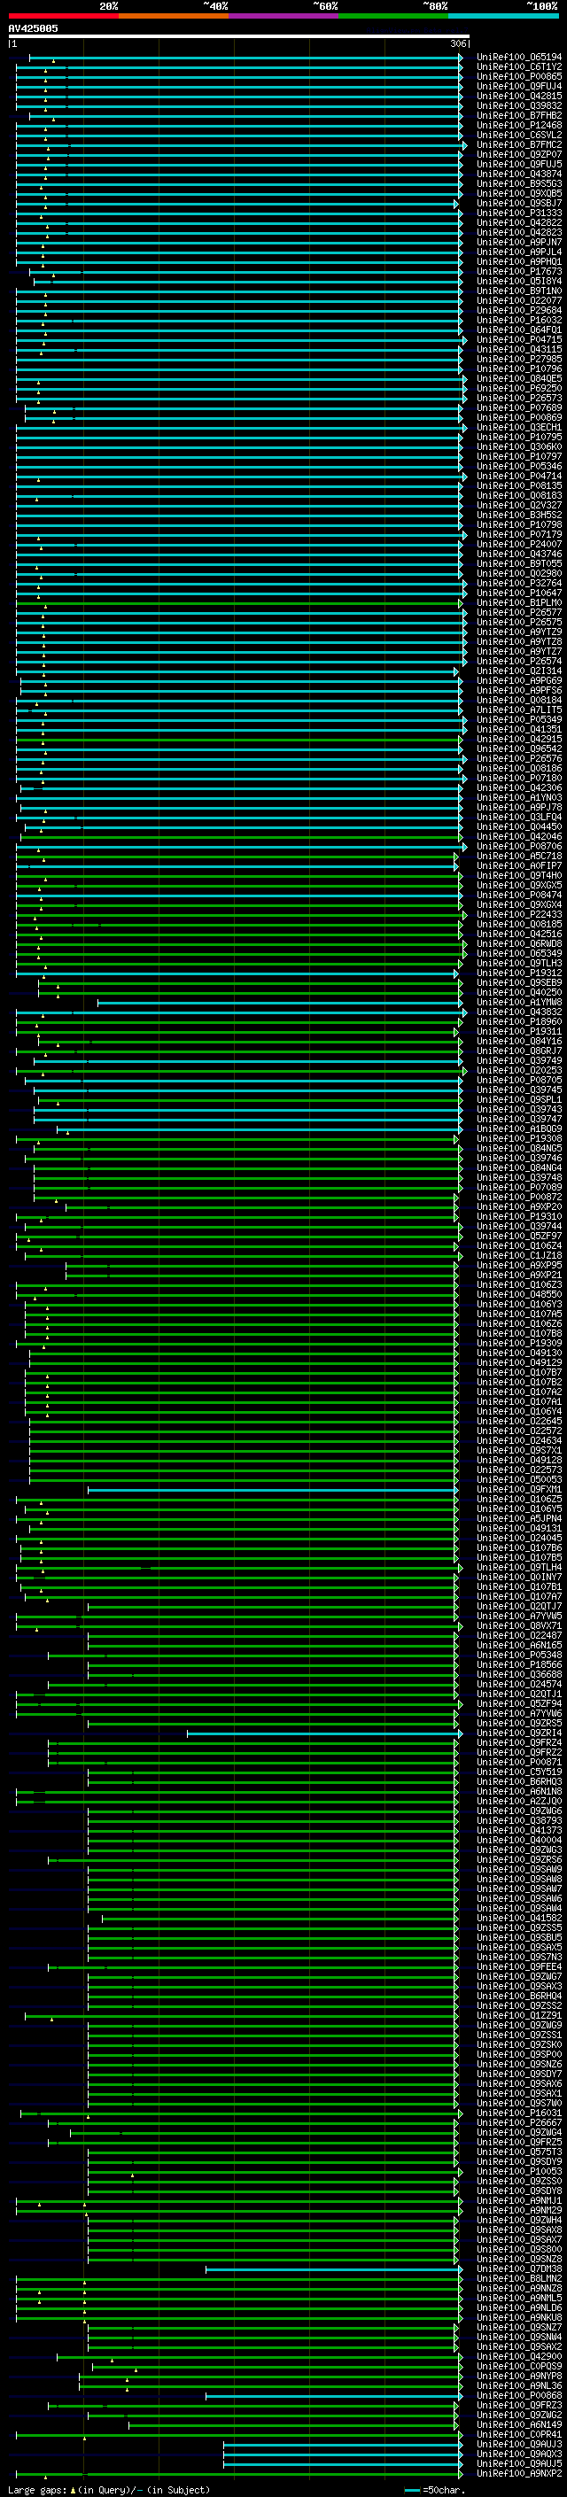Click the yellow gap triangle in the legend
Image resolution: width=567 pixels, height=2497 pixels.
pos(73,2489)
